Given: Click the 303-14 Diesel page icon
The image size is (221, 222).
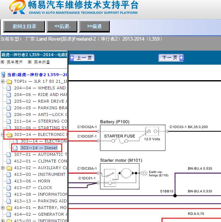Looking at the screenshot, I should [x=15, y=148].
